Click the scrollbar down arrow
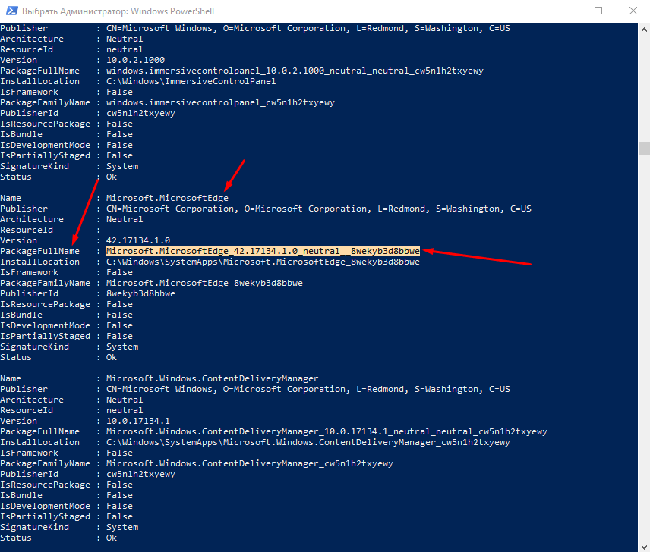This screenshot has height=552, width=650. tap(644, 546)
